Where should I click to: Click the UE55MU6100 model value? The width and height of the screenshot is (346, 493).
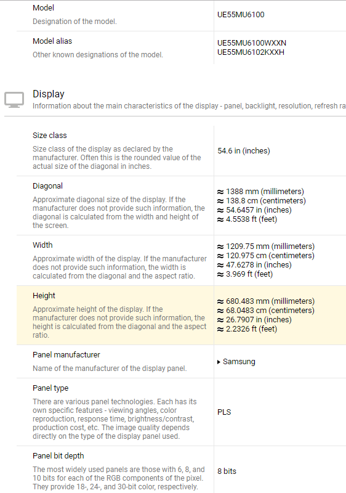point(241,15)
